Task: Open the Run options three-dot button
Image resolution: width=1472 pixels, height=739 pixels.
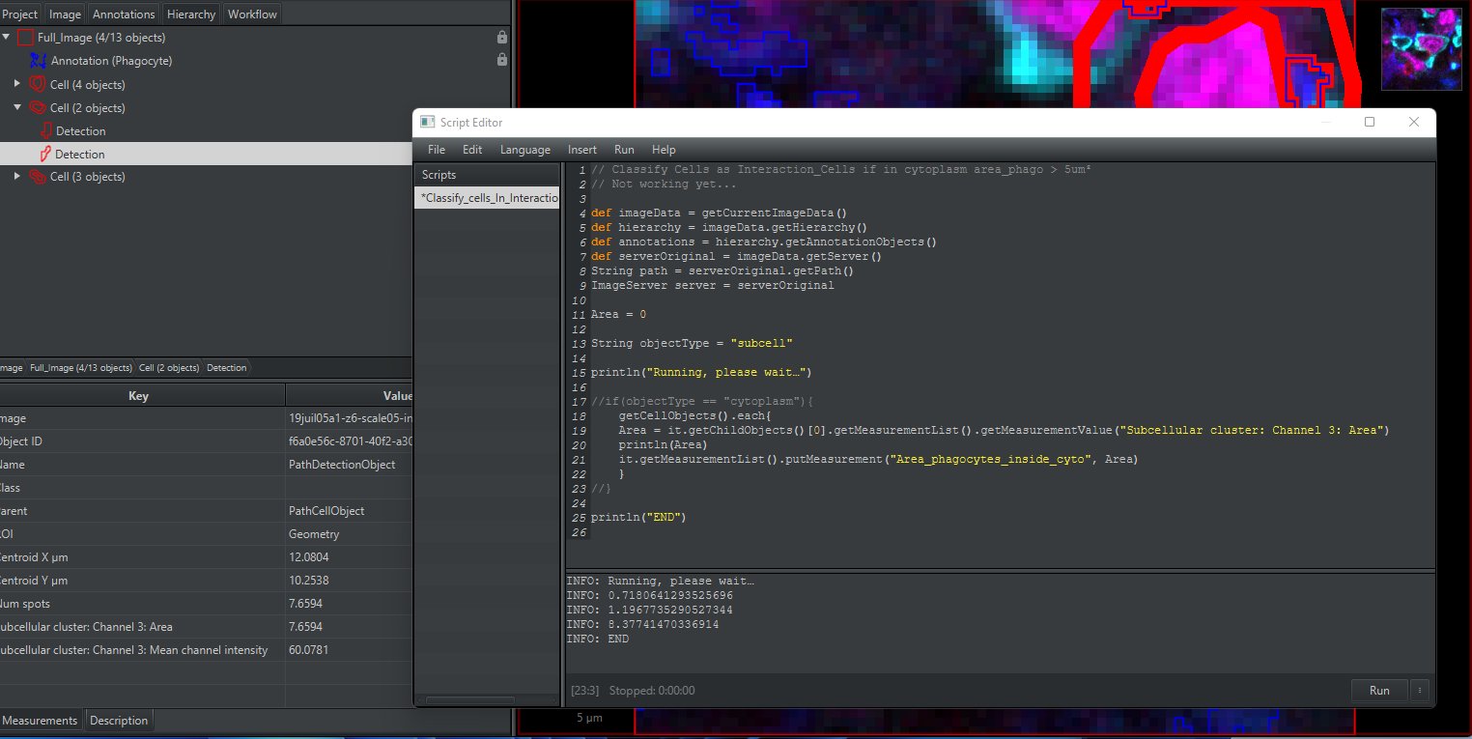Action: click(x=1419, y=690)
